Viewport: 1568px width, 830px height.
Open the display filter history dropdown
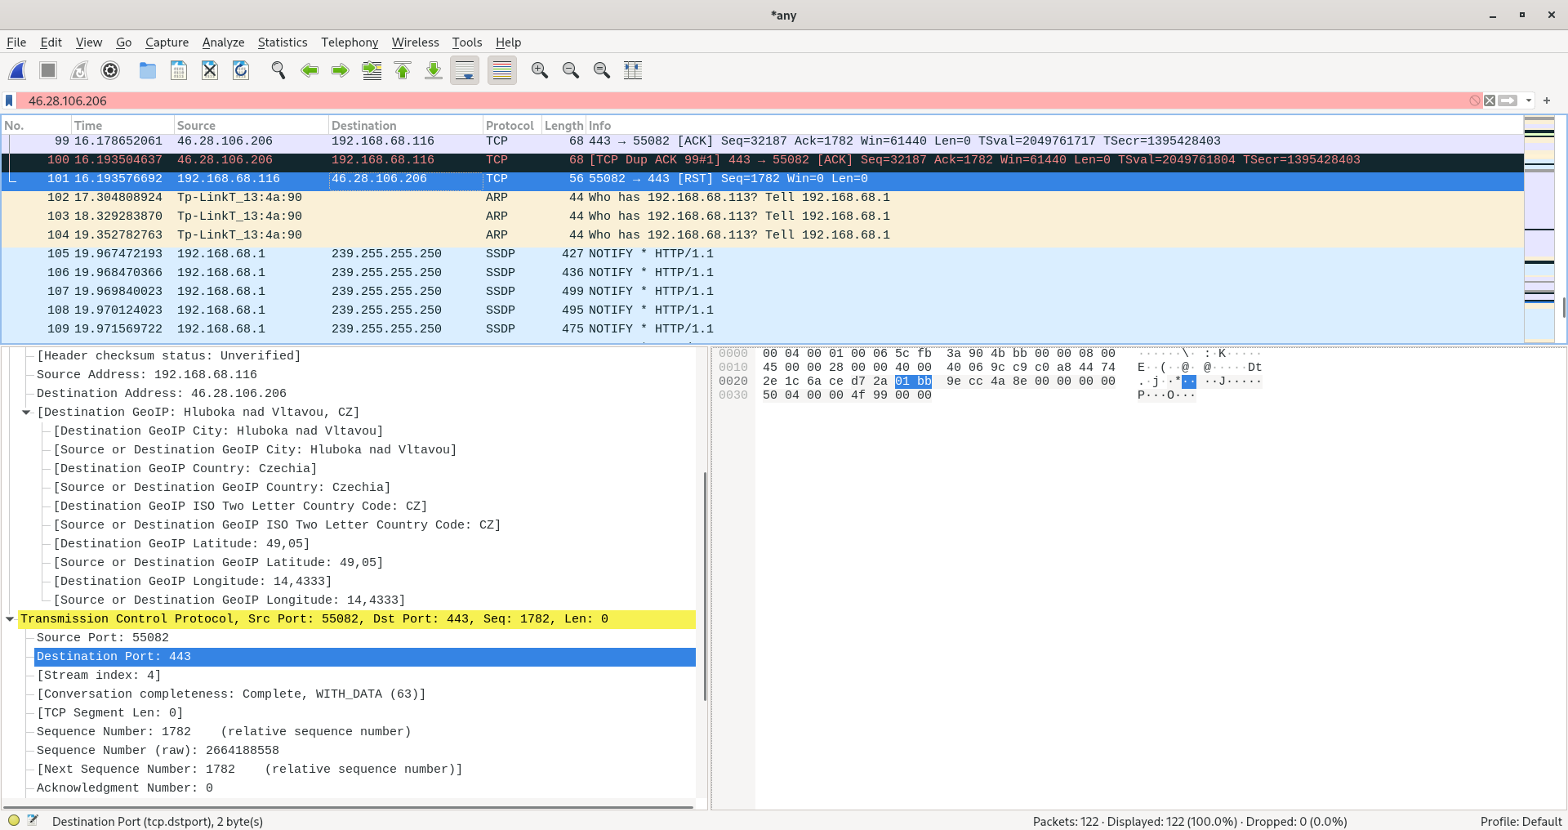pyautogui.click(x=1528, y=101)
